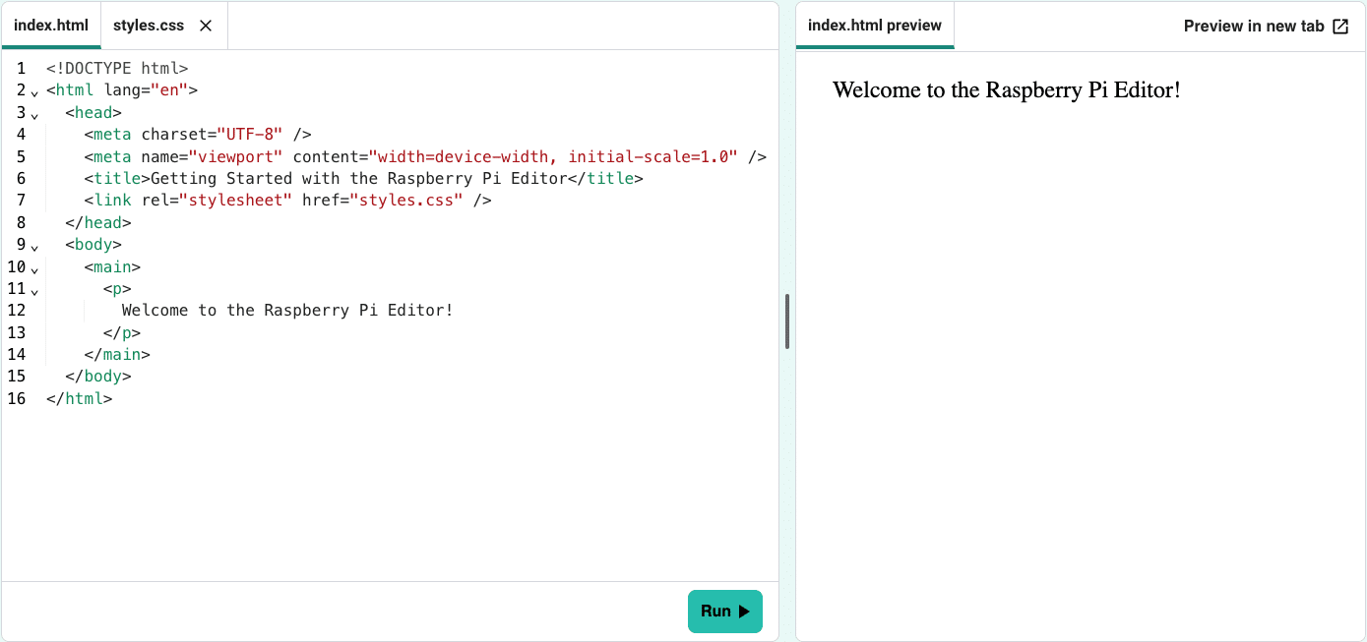Collapse the head section fold on line 3

coord(34,115)
